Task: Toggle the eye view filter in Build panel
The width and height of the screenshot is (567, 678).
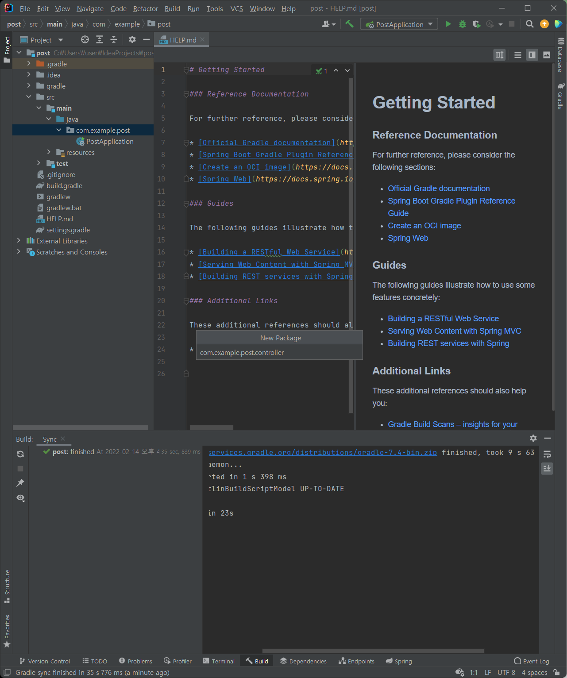Action: (20, 498)
